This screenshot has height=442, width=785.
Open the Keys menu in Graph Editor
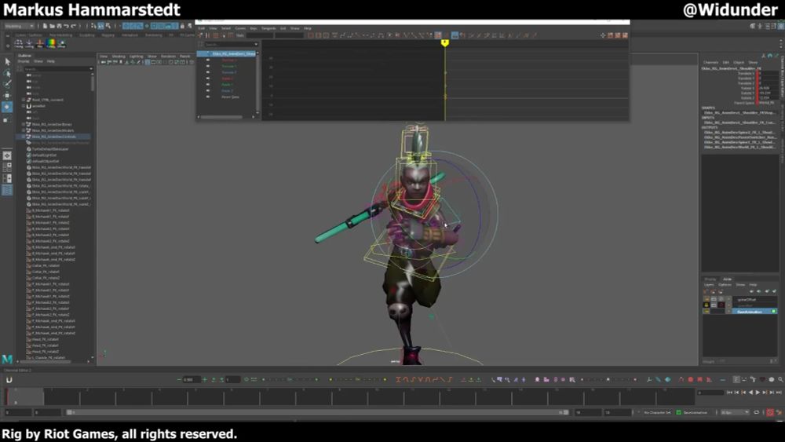pos(254,28)
